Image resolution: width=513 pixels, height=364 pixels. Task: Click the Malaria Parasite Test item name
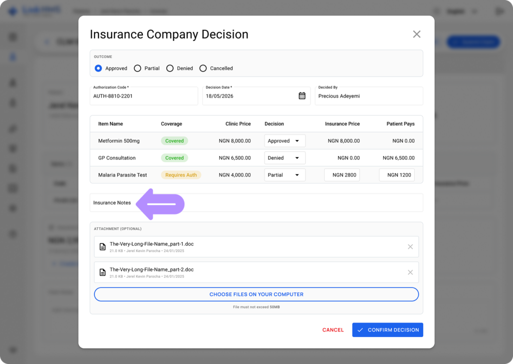122,174
